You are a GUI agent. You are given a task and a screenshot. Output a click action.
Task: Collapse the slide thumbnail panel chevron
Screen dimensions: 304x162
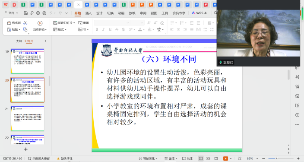[x=46, y=41]
